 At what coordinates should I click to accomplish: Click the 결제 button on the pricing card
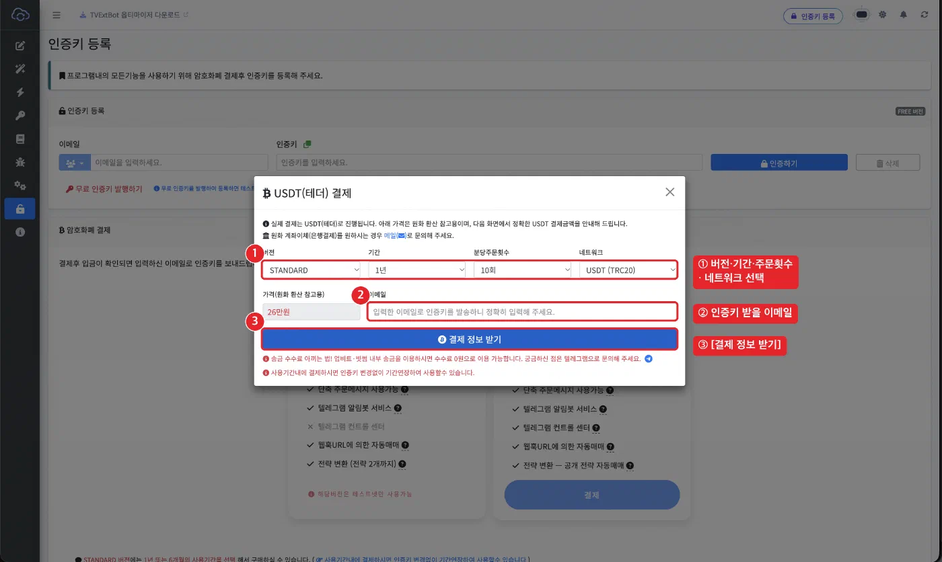592,495
